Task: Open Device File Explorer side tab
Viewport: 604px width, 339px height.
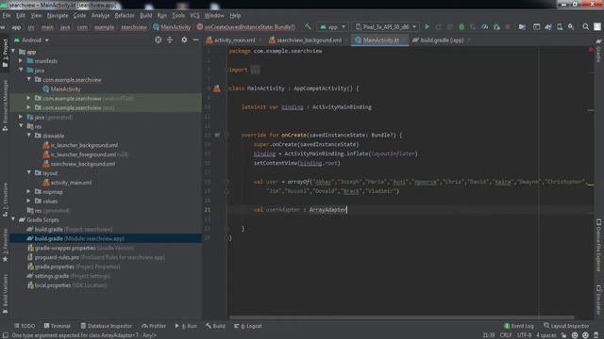Action: click(598, 245)
